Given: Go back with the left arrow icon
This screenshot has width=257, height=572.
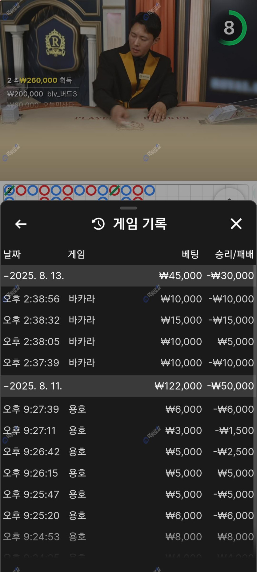Looking at the screenshot, I should point(21,224).
